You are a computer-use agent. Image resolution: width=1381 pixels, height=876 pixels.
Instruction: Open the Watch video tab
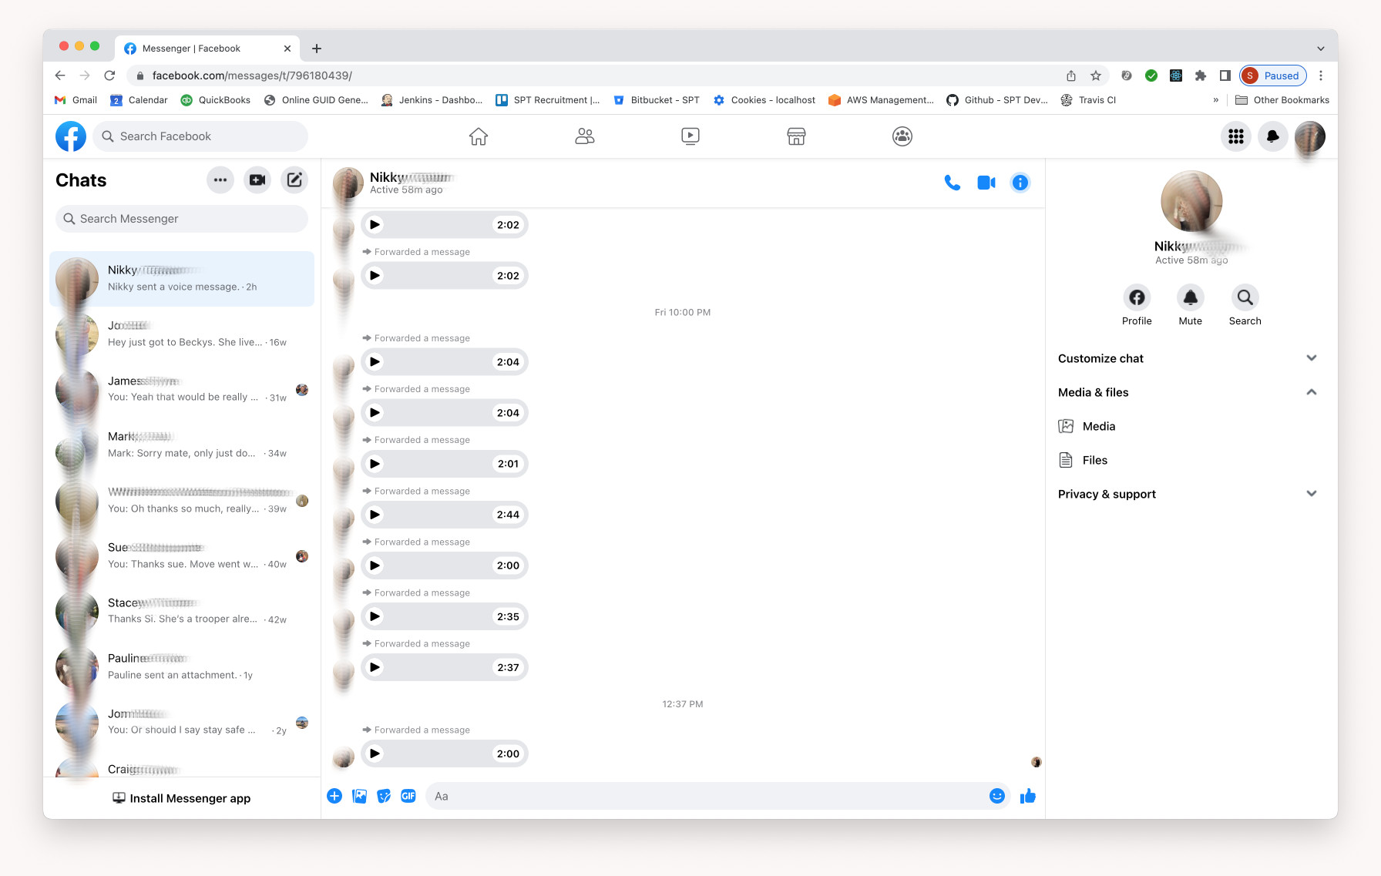(x=690, y=136)
